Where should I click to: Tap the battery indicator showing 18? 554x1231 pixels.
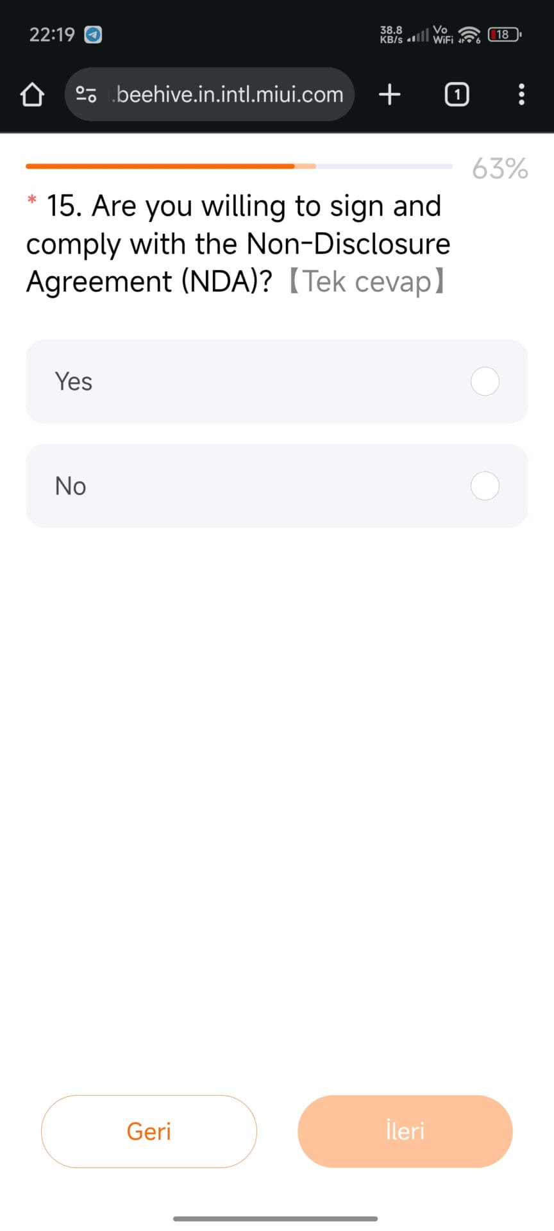coord(505,35)
